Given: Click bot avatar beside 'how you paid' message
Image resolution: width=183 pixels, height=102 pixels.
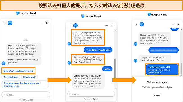Looking at the screenshot, I should pos(69,63).
